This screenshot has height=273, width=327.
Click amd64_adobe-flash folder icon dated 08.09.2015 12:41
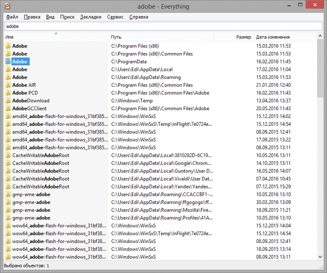pos(8,132)
